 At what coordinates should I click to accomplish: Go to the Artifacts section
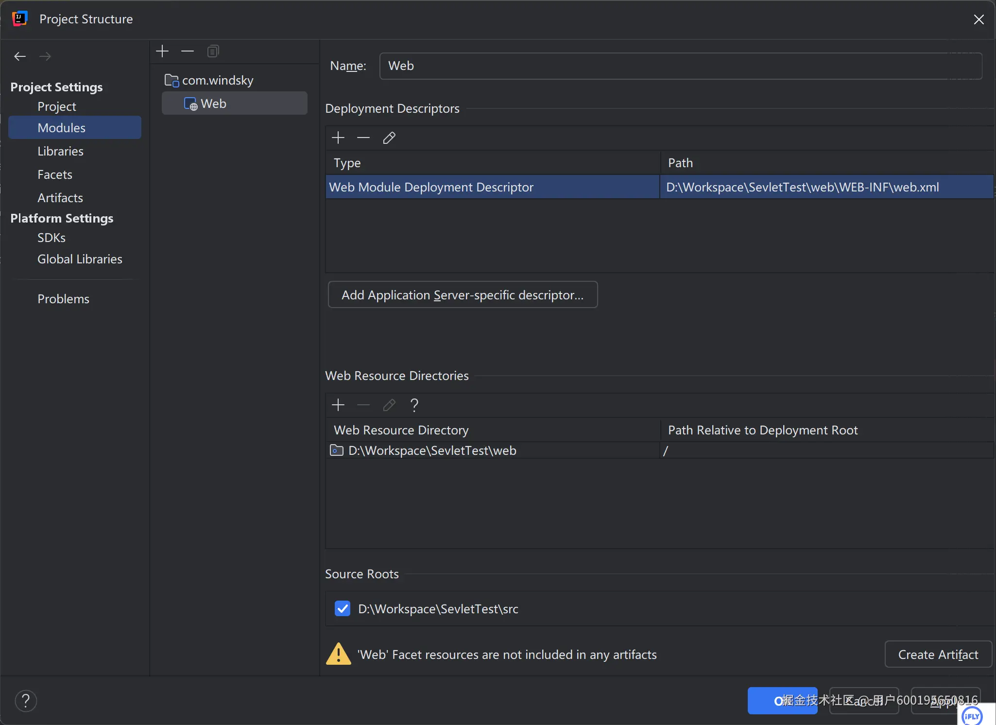[x=60, y=198]
